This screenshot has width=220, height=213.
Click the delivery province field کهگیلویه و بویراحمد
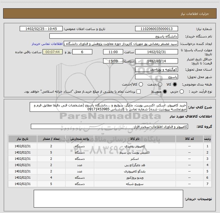157,69
